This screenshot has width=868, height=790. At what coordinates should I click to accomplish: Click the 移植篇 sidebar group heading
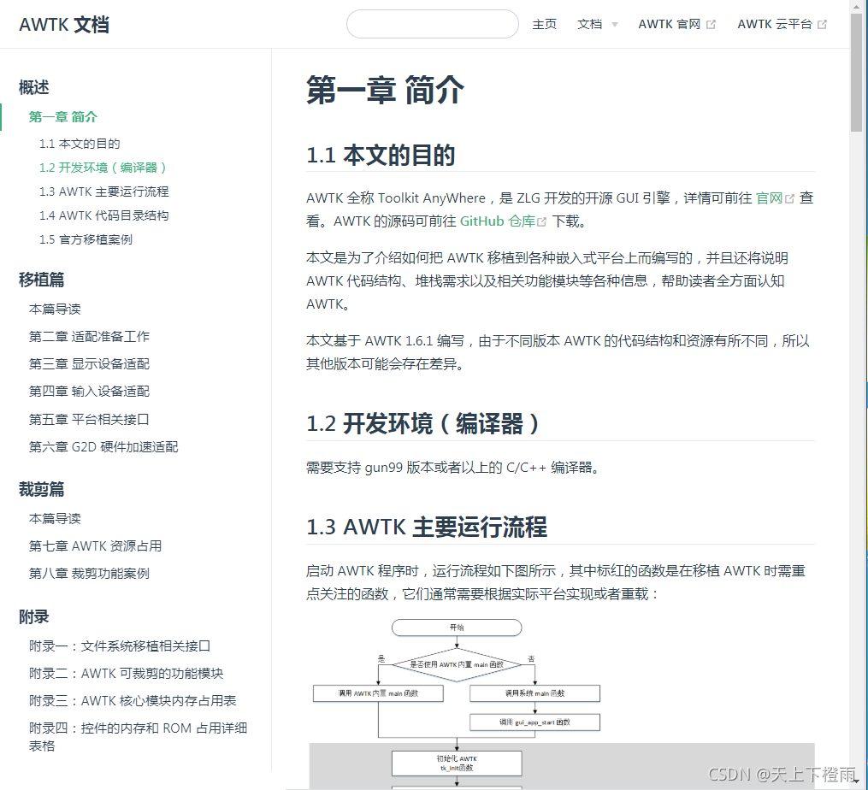click(42, 280)
